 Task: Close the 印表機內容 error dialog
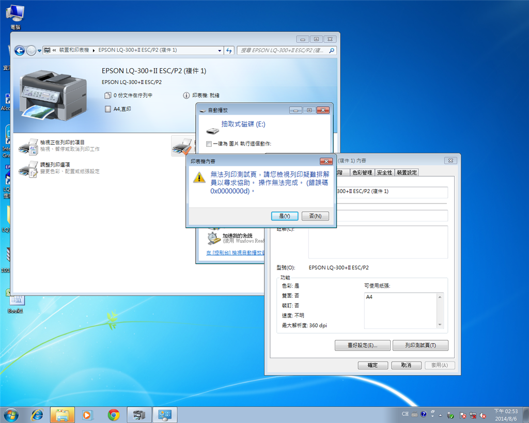pos(326,161)
